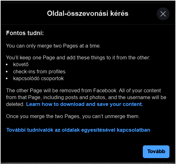The width and height of the screenshot is (176, 164).
Task: Click the követő list item
Action: pyautogui.click(x=21, y=65)
